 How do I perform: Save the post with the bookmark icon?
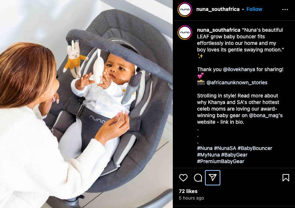(x=285, y=178)
